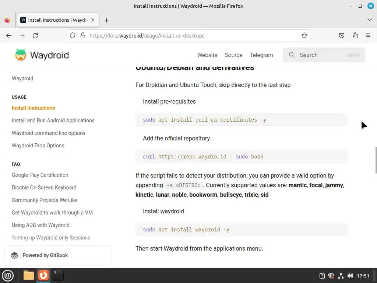This screenshot has width=377, height=283.
Task: Open Using ADB with Waydroid
Action: (x=40, y=225)
